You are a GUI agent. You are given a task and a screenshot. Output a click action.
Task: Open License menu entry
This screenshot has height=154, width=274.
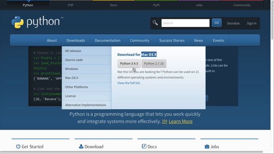[x=86, y=96]
